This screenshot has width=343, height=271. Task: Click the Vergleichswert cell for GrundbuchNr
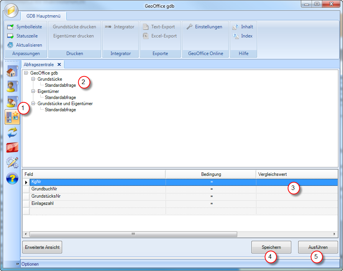click(297, 189)
